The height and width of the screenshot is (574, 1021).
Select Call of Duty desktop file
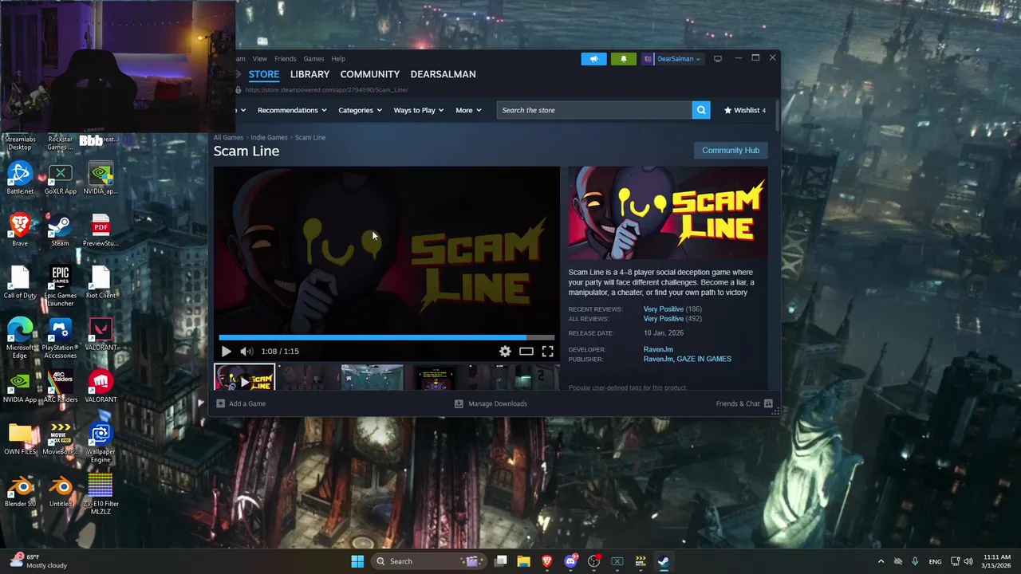click(20, 283)
